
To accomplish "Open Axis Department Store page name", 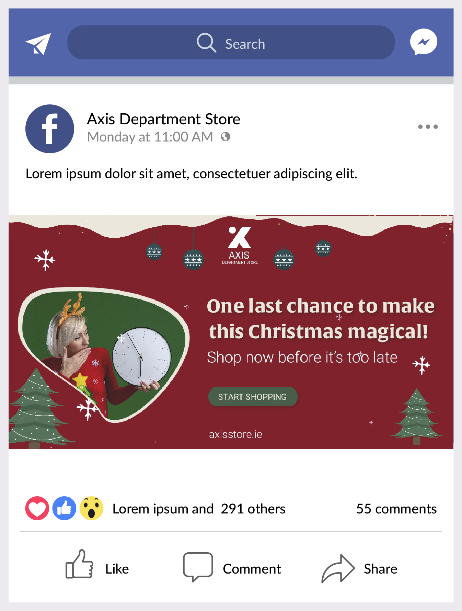I will pyautogui.click(x=164, y=119).
